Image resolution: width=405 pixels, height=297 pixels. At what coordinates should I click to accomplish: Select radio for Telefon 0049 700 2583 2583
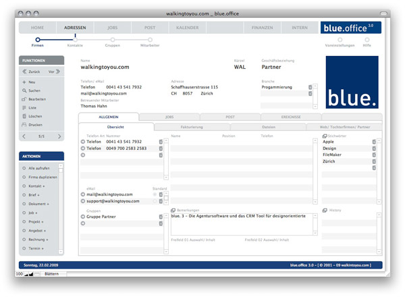[83, 148]
